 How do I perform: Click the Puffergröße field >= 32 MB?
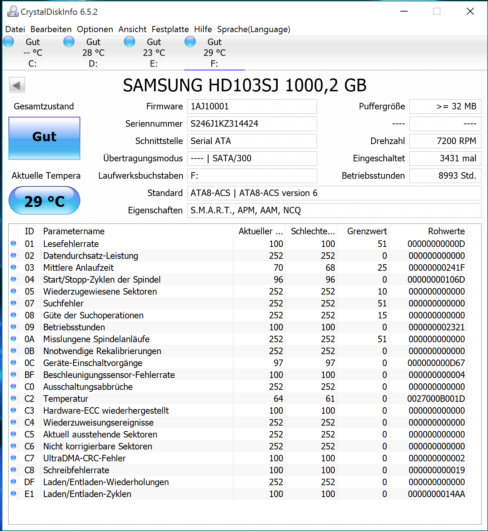coord(445,106)
